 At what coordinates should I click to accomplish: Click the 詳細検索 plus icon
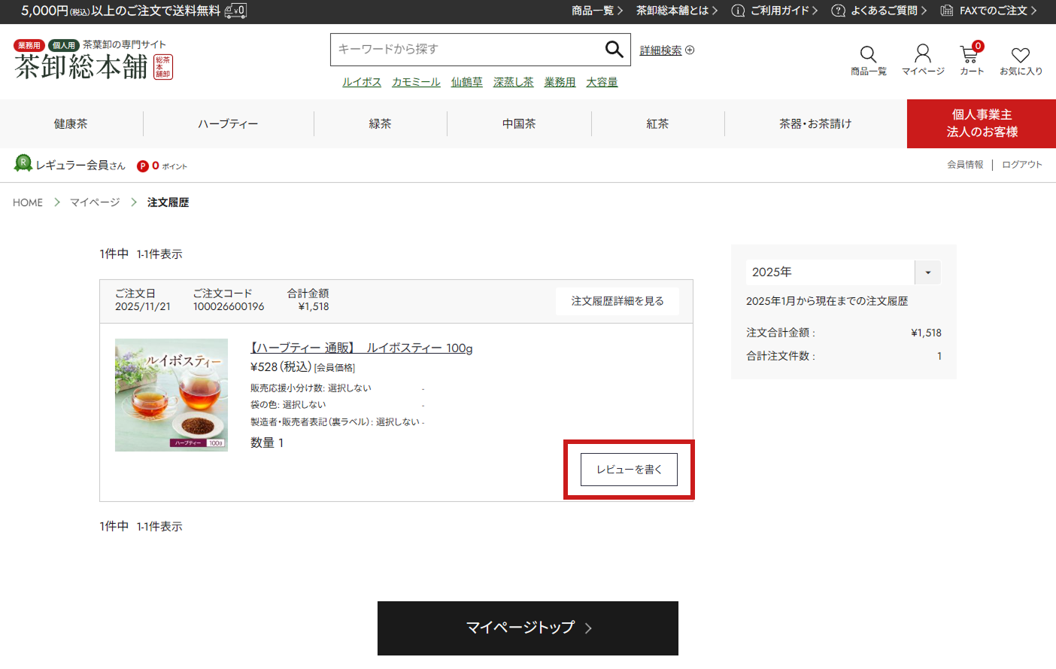coord(690,50)
